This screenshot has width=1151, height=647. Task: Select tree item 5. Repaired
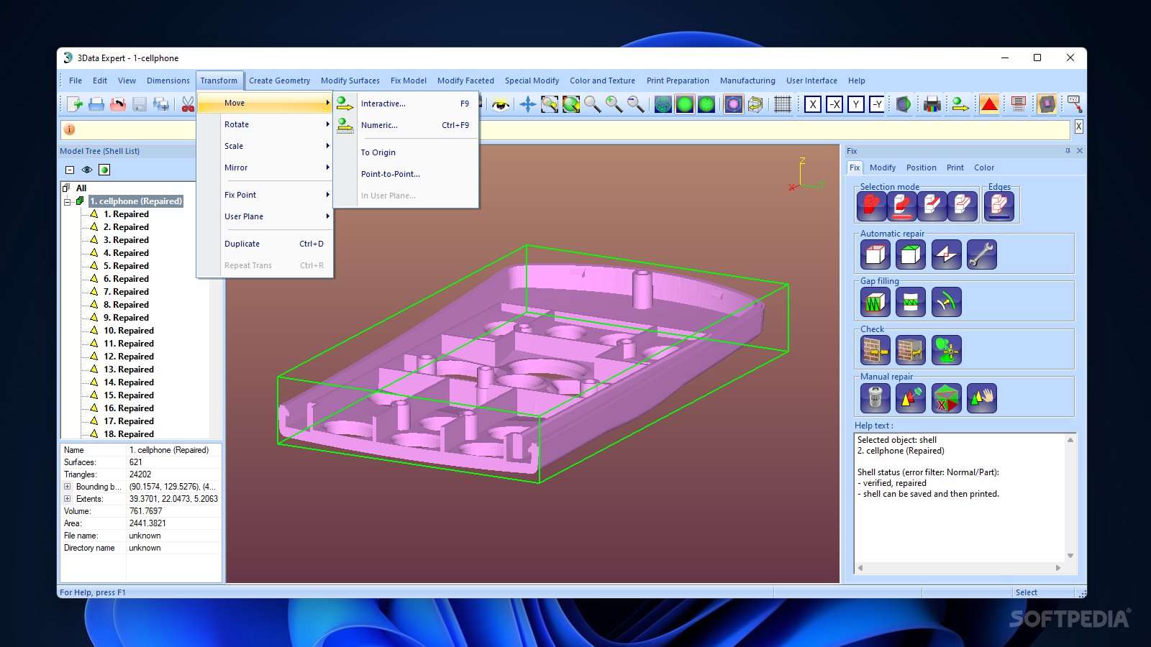click(x=126, y=266)
